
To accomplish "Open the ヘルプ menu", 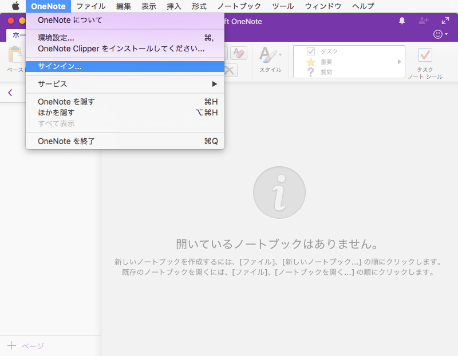I will coord(363,6).
